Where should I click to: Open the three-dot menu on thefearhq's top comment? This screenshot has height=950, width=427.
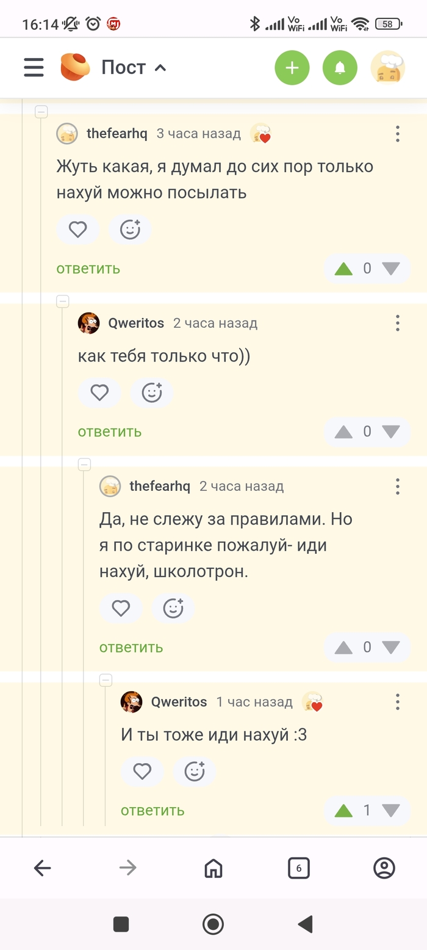[397, 134]
